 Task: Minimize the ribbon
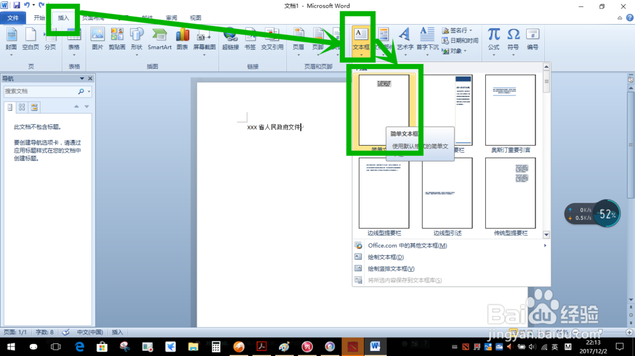(x=620, y=18)
